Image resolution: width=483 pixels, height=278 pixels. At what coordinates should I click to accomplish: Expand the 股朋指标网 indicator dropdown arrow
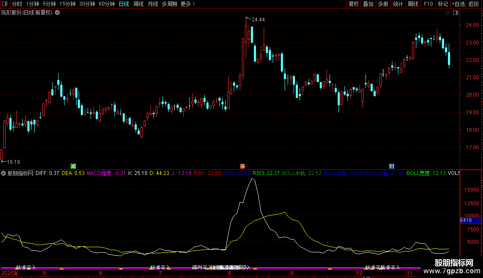[x=4, y=173]
